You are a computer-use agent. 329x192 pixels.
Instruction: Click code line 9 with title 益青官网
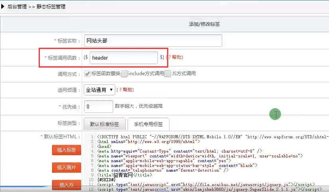pyautogui.click(x=124, y=175)
